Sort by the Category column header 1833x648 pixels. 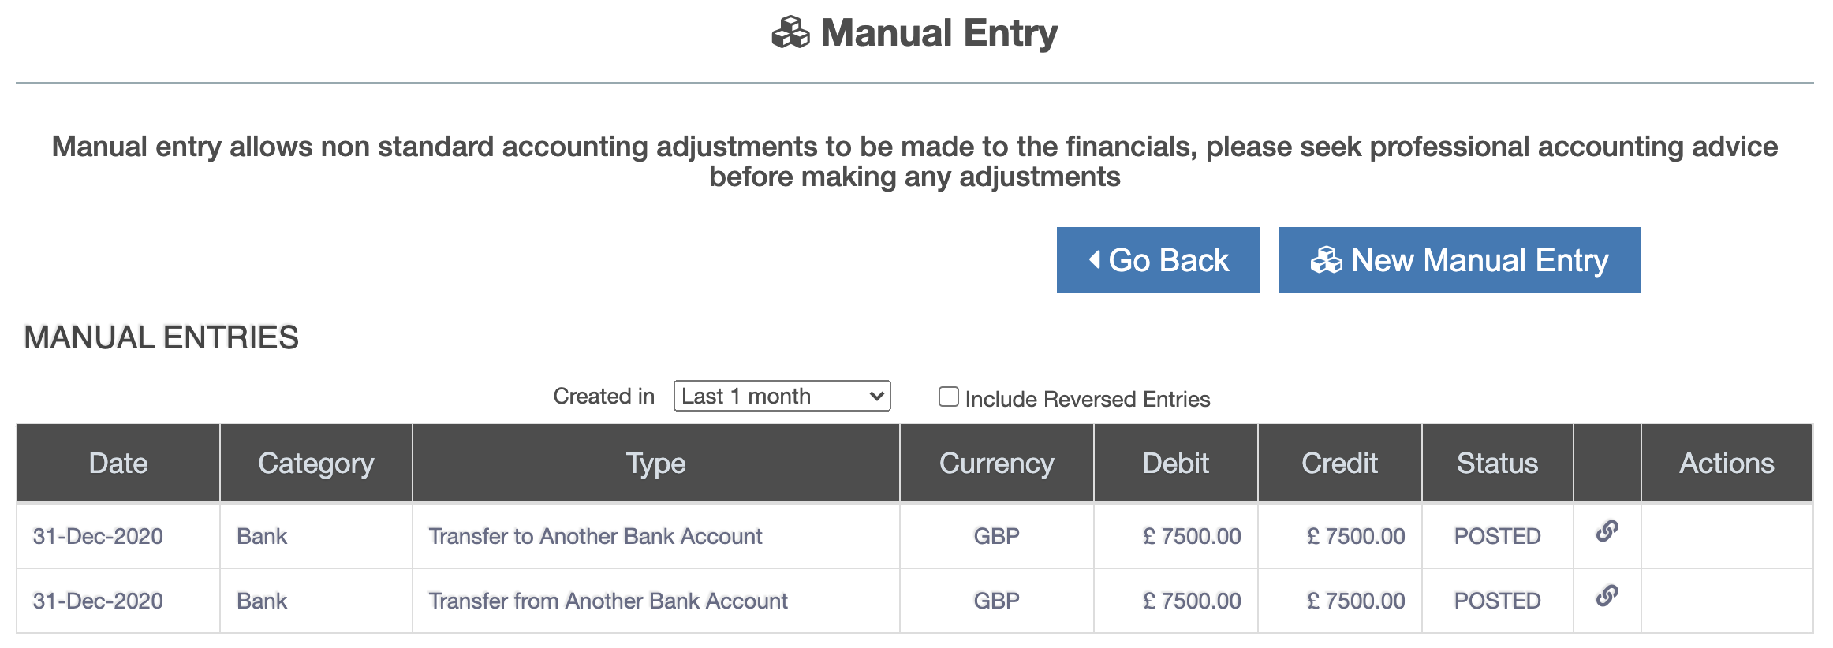315,464
